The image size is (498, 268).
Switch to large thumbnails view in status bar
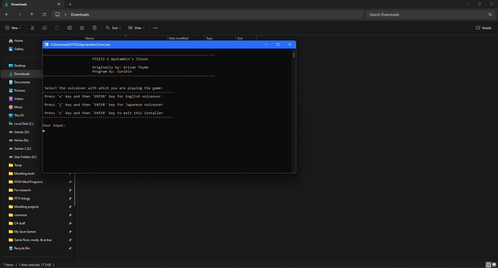coord(494,265)
